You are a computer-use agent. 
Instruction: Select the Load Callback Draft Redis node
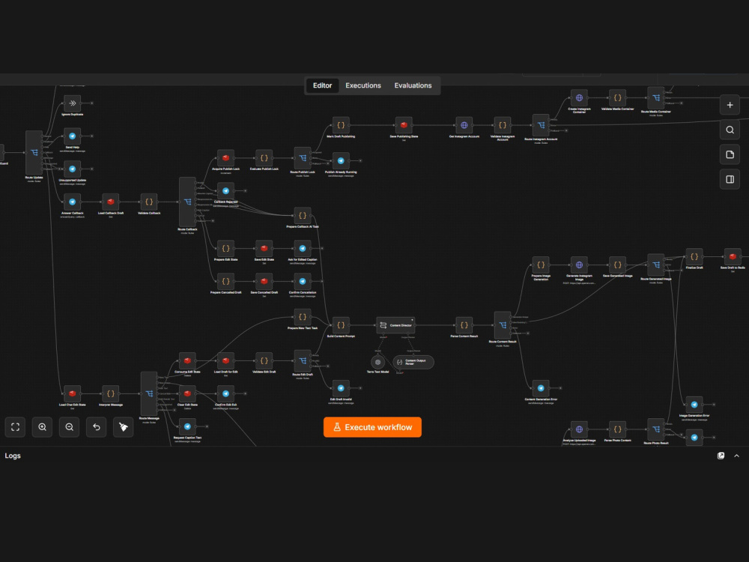111,202
